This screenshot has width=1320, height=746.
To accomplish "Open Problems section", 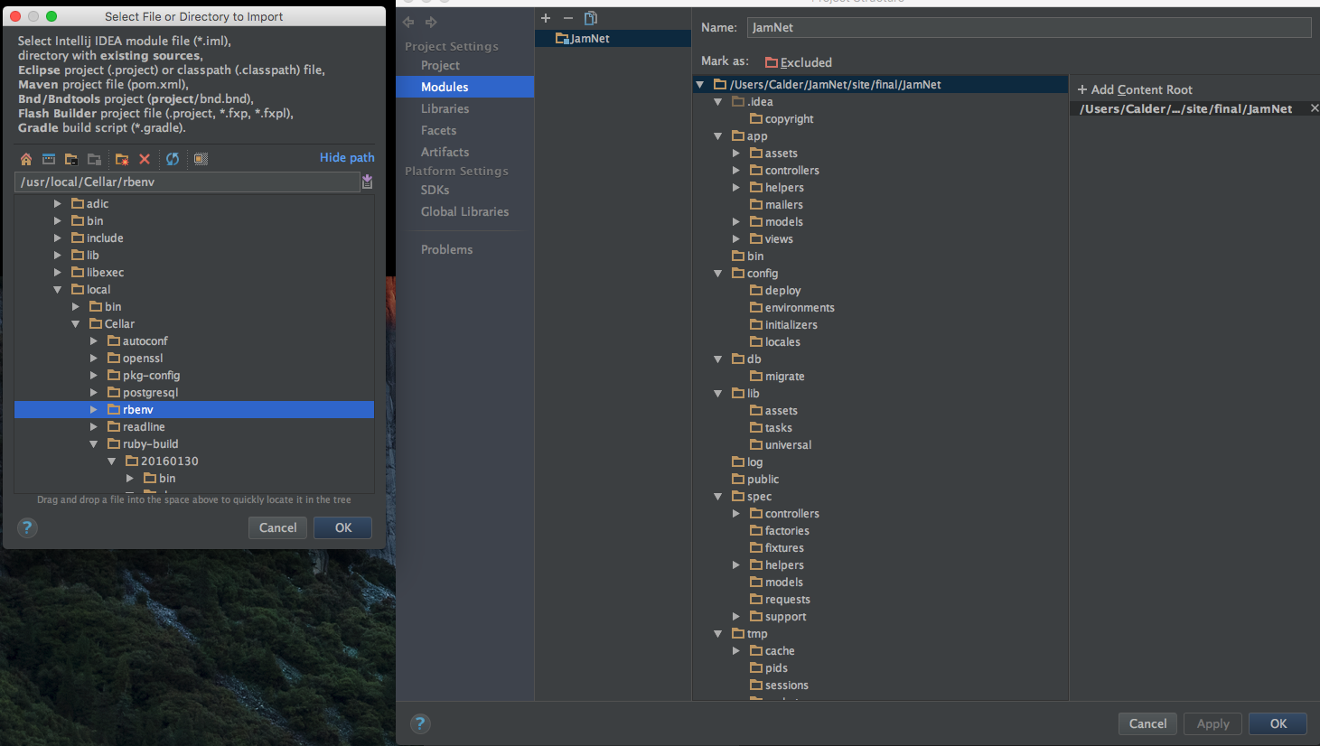I will point(446,249).
